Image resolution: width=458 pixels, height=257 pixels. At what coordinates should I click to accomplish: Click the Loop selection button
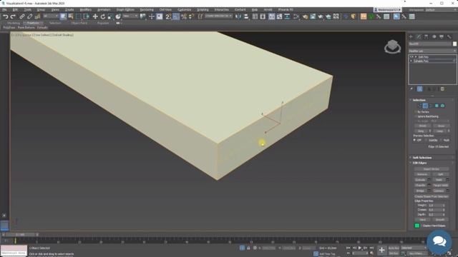(440, 131)
